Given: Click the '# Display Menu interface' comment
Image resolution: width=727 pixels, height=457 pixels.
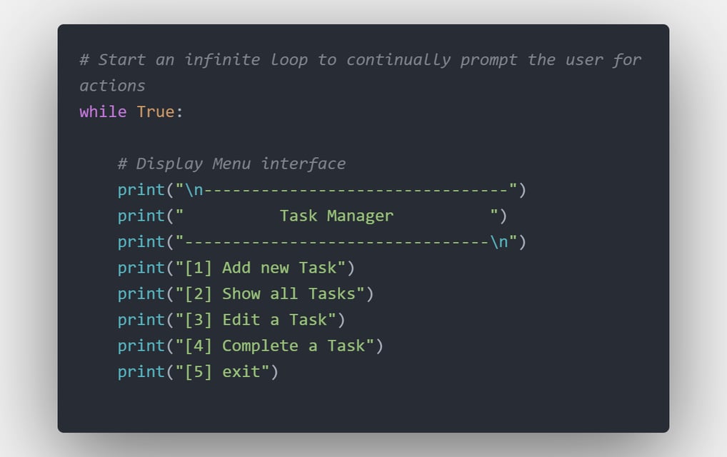Looking at the screenshot, I should tap(231, 164).
